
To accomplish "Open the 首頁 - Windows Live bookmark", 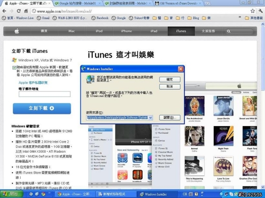I will [18, 18].
